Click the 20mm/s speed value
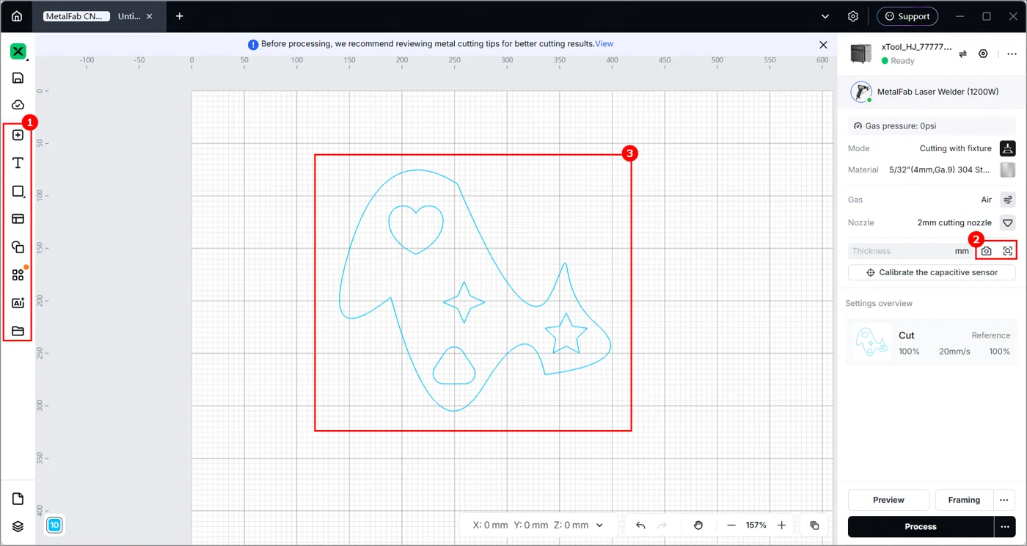This screenshot has height=546, width=1027. pyautogui.click(x=954, y=352)
